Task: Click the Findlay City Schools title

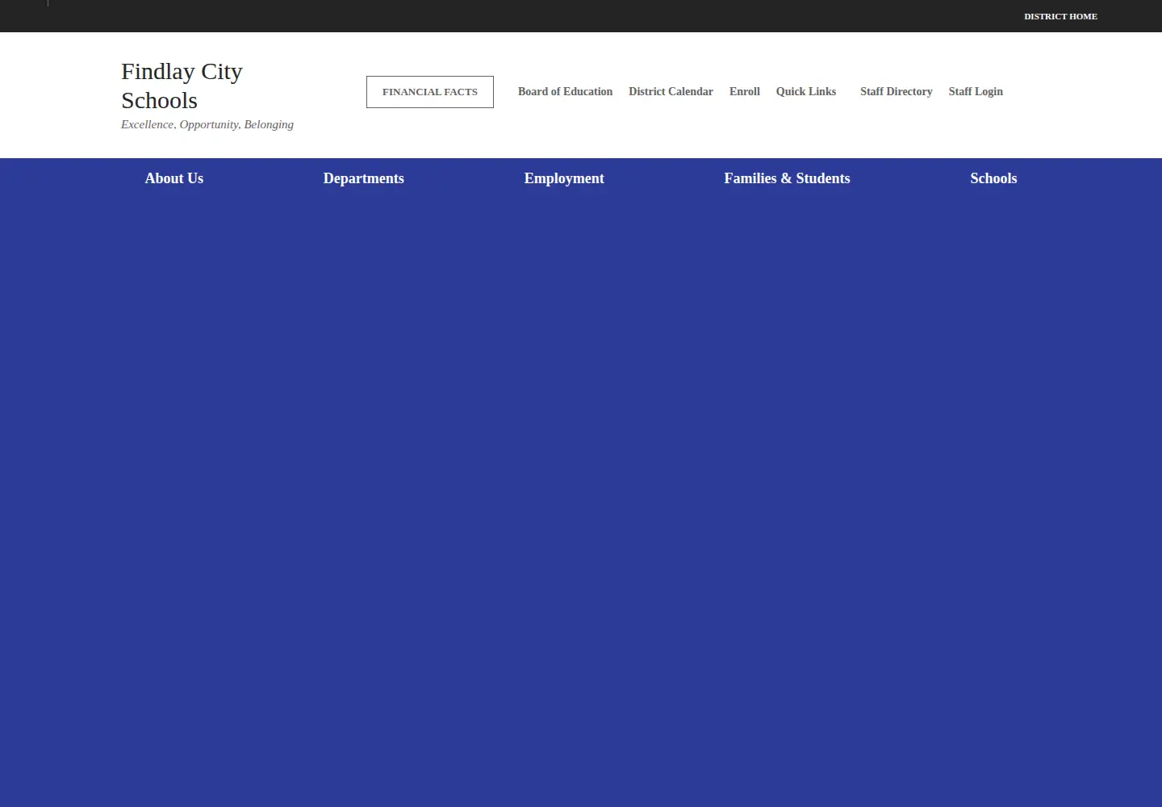Action: coord(182,86)
